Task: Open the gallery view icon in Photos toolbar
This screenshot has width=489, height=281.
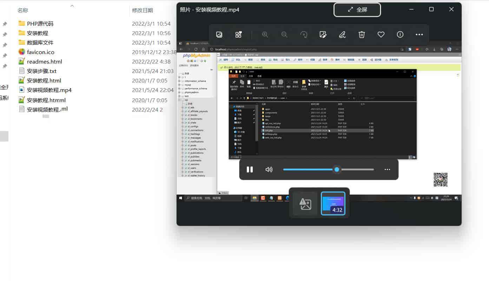Action: pos(219,34)
